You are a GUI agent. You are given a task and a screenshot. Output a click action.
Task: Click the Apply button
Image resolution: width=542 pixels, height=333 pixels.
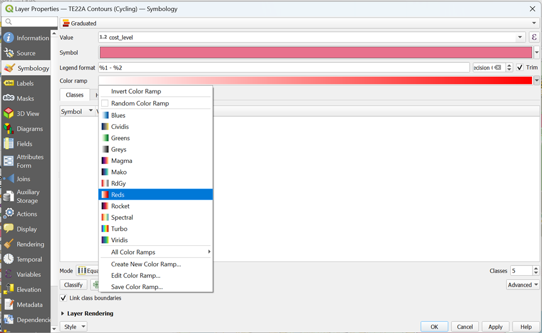(x=495, y=326)
